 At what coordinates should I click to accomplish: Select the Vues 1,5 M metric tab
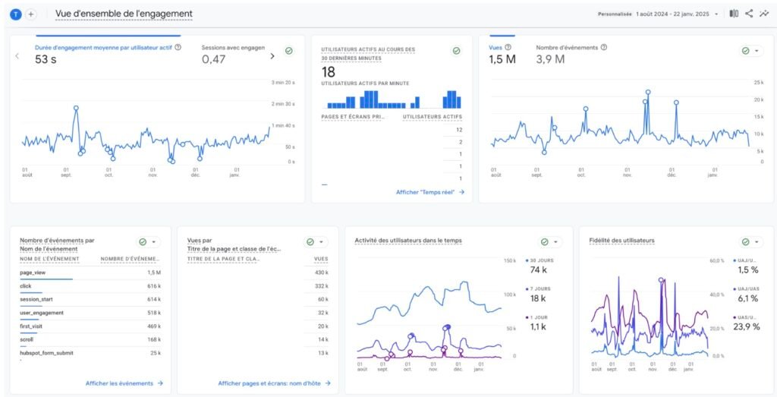(502, 54)
